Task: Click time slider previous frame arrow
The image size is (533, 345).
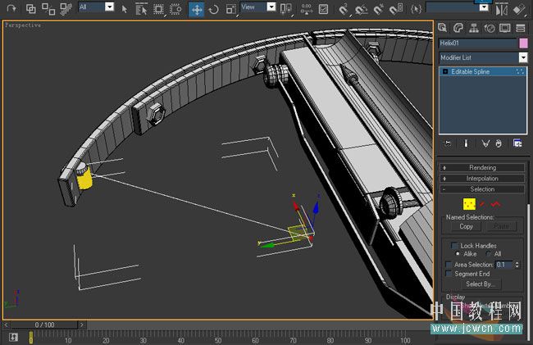Action: click(x=6, y=325)
